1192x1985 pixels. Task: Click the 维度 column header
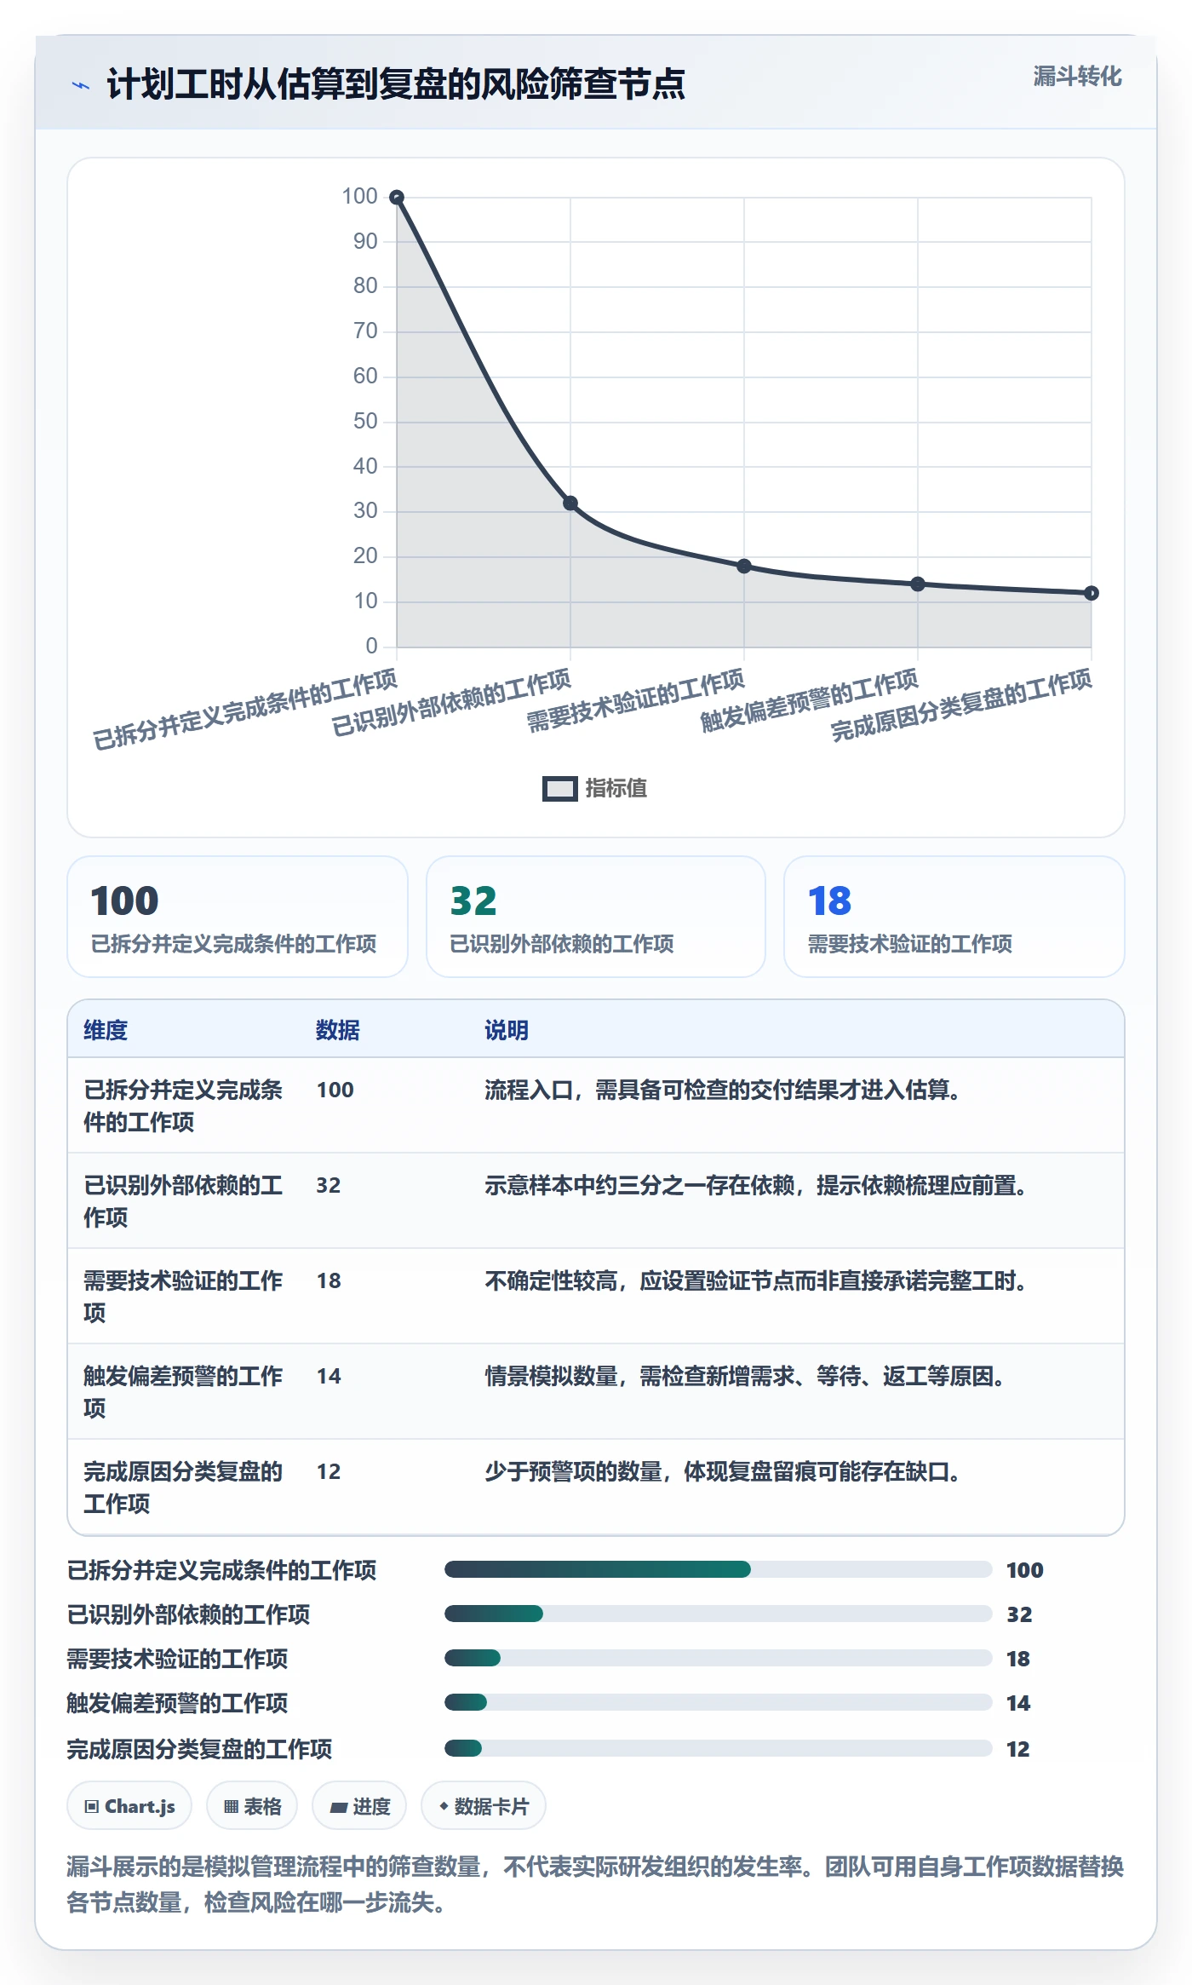[106, 1030]
